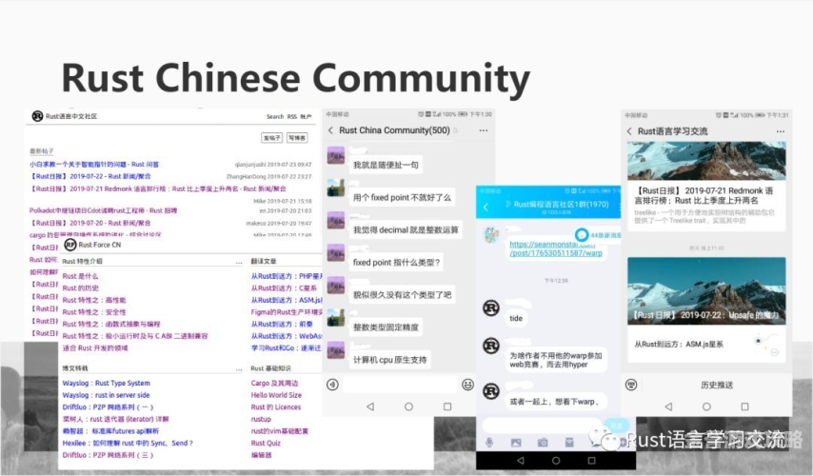Open the Polkadot Cdot 诚聘rust工程师 post
Viewport: 813px width, 476px height.
(103, 210)
